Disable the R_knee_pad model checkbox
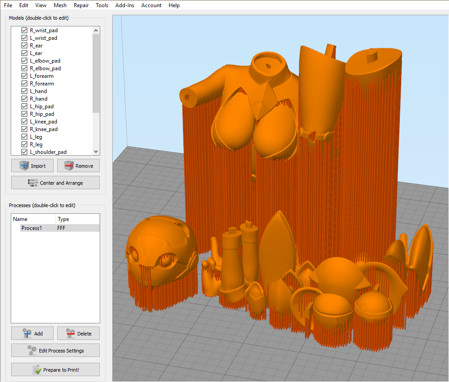Viewport: 449px width, 382px height. point(24,129)
